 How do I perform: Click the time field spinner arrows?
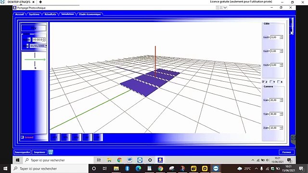(x=44, y=39)
